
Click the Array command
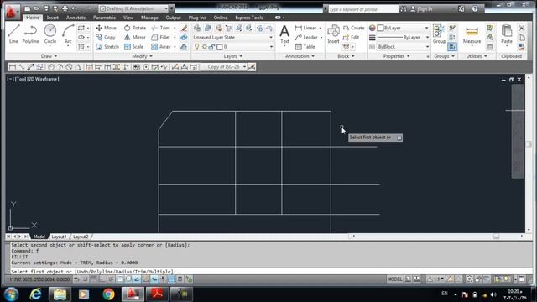pyautogui.click(x=161, y=47)
